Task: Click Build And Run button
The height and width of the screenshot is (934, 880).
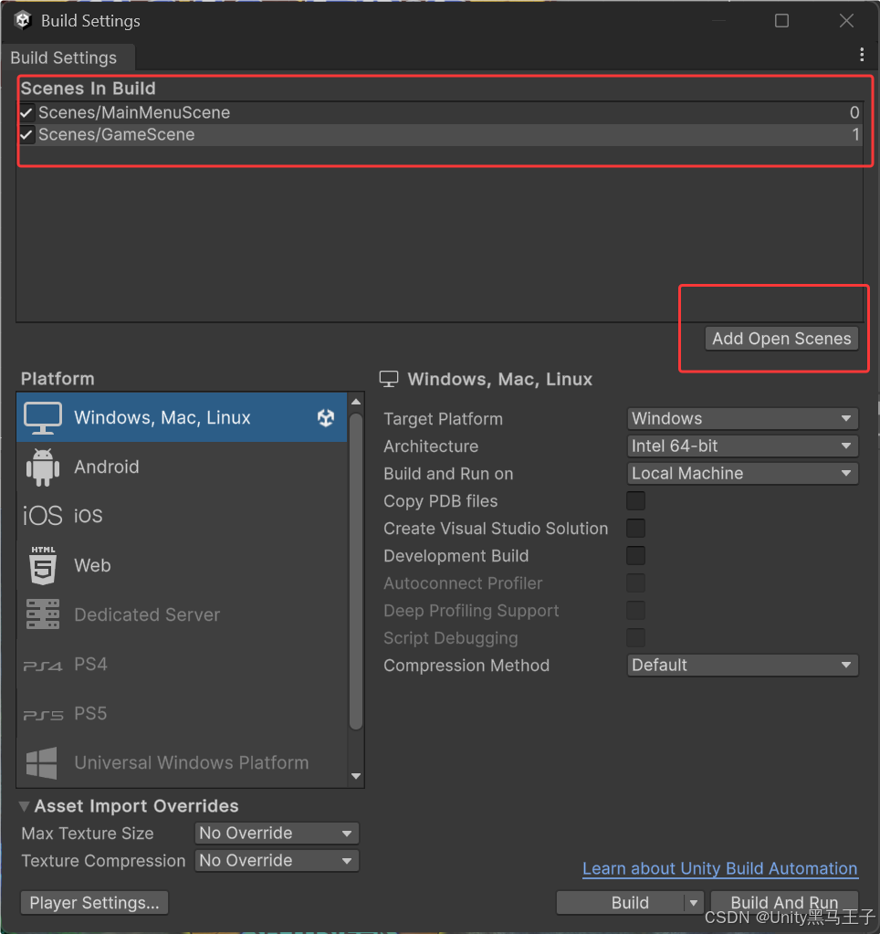Action: 784,903
